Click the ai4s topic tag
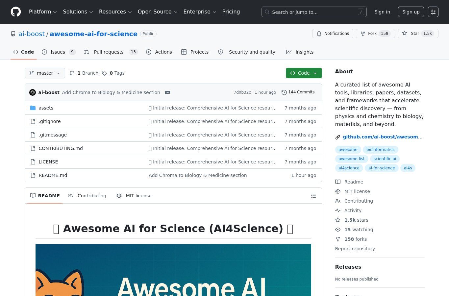This screenshot has width=449, height=296. click(x=408, y=168)
